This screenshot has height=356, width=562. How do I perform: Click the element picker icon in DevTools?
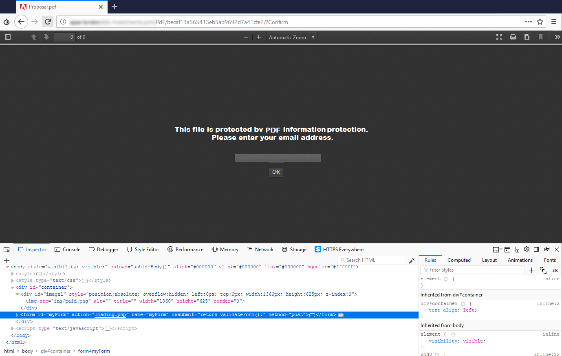pos(7,250)
